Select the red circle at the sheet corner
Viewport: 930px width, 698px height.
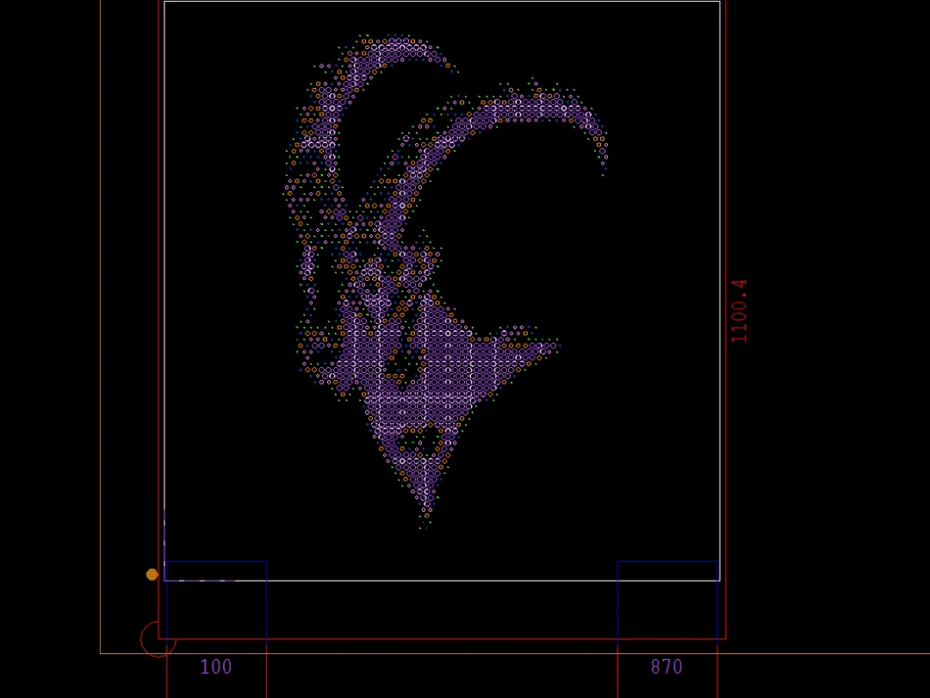142,639
